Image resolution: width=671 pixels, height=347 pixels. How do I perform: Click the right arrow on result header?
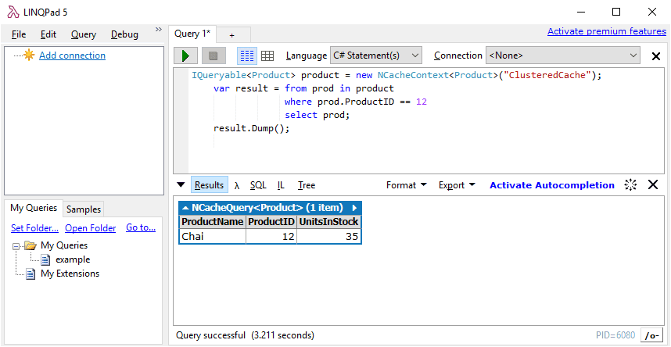click(x=355, y=208)
